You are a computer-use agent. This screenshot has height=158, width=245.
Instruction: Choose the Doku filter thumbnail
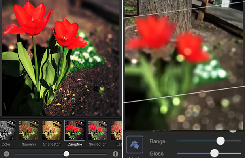point(8,130)
